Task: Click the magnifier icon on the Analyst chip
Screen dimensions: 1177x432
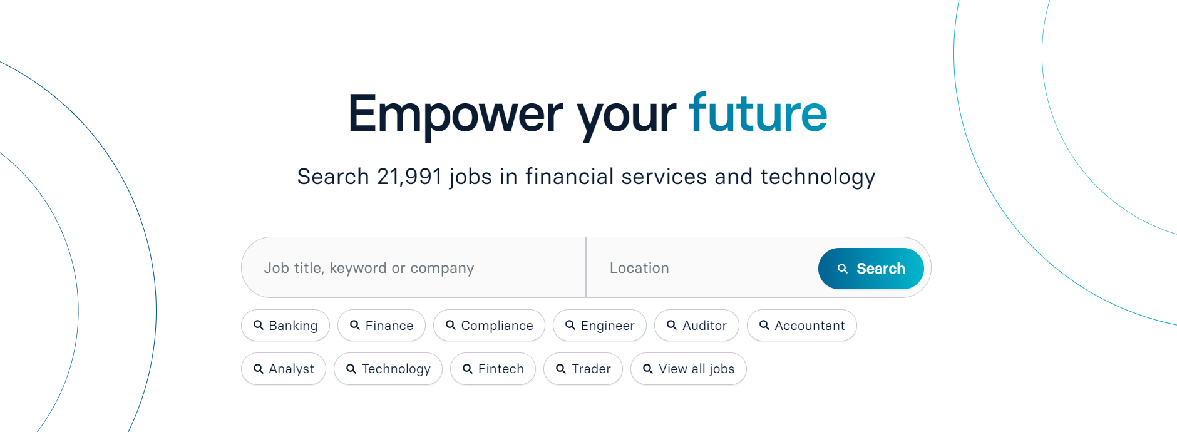Action: tap(258, 369)
